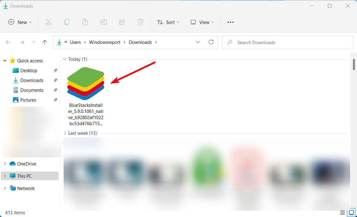Click the pin icon beside Downloads

(55, 80)
